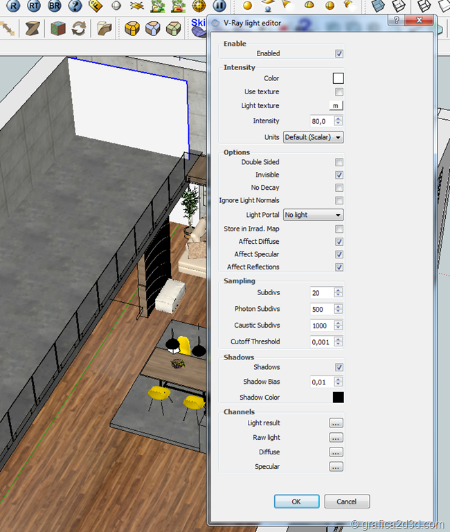Toggle the Affect Diffuse checkbox

(x=339, y=242)
